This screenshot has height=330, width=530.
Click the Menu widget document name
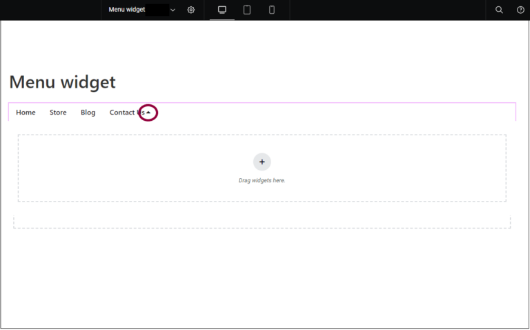(126, 10)
